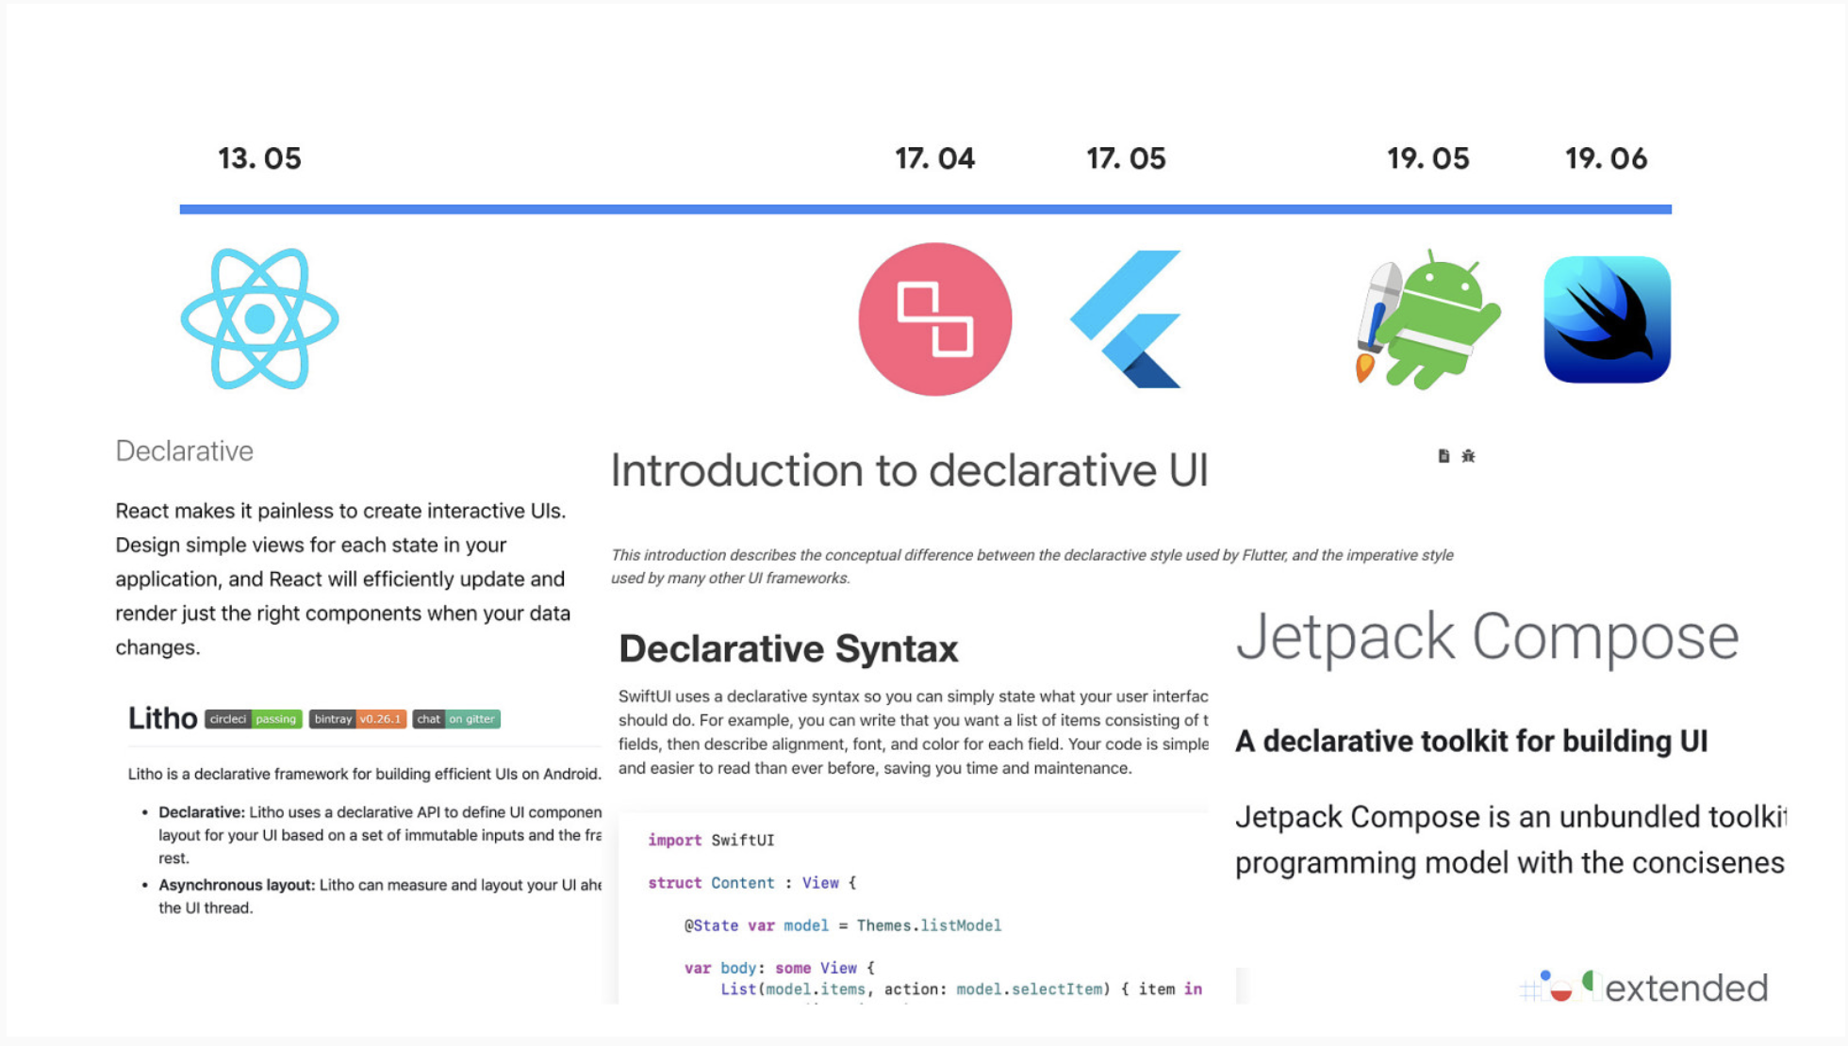Click the document page icon

click(x=1444, y=456)
